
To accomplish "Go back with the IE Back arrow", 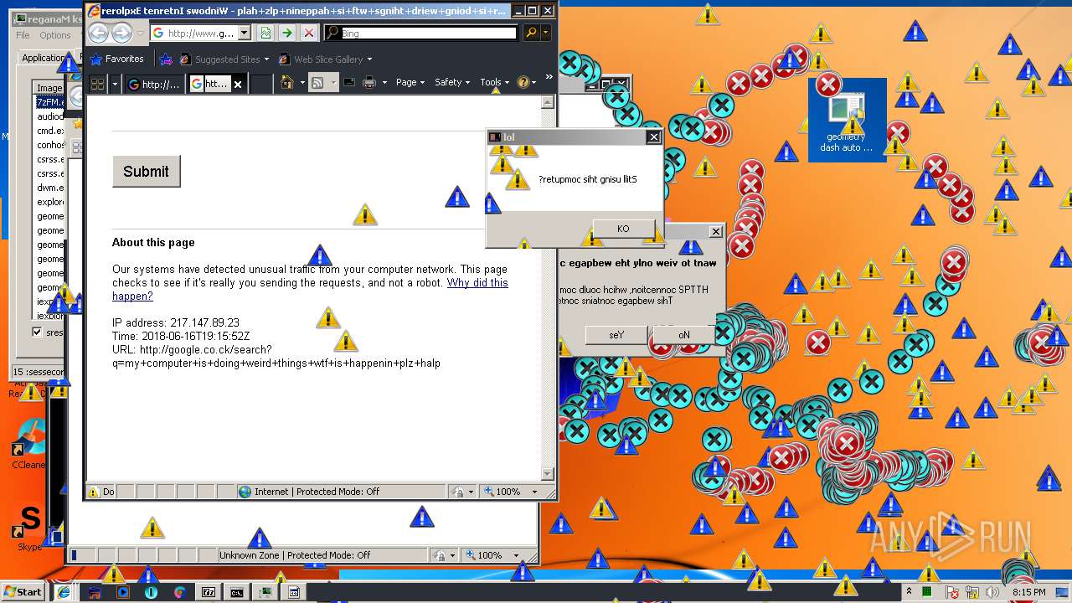I will point(99,33).
